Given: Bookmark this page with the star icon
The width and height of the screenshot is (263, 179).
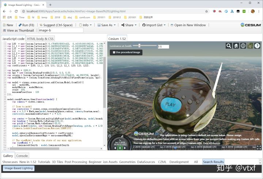Looking at the screenshot, I should point(206,11).
